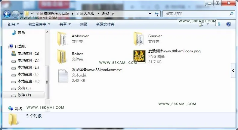Viewport: 238px width, 130px height.
Task: Select the 发发棋牌 PNG image thumbnail
Action: coord(139,56)
